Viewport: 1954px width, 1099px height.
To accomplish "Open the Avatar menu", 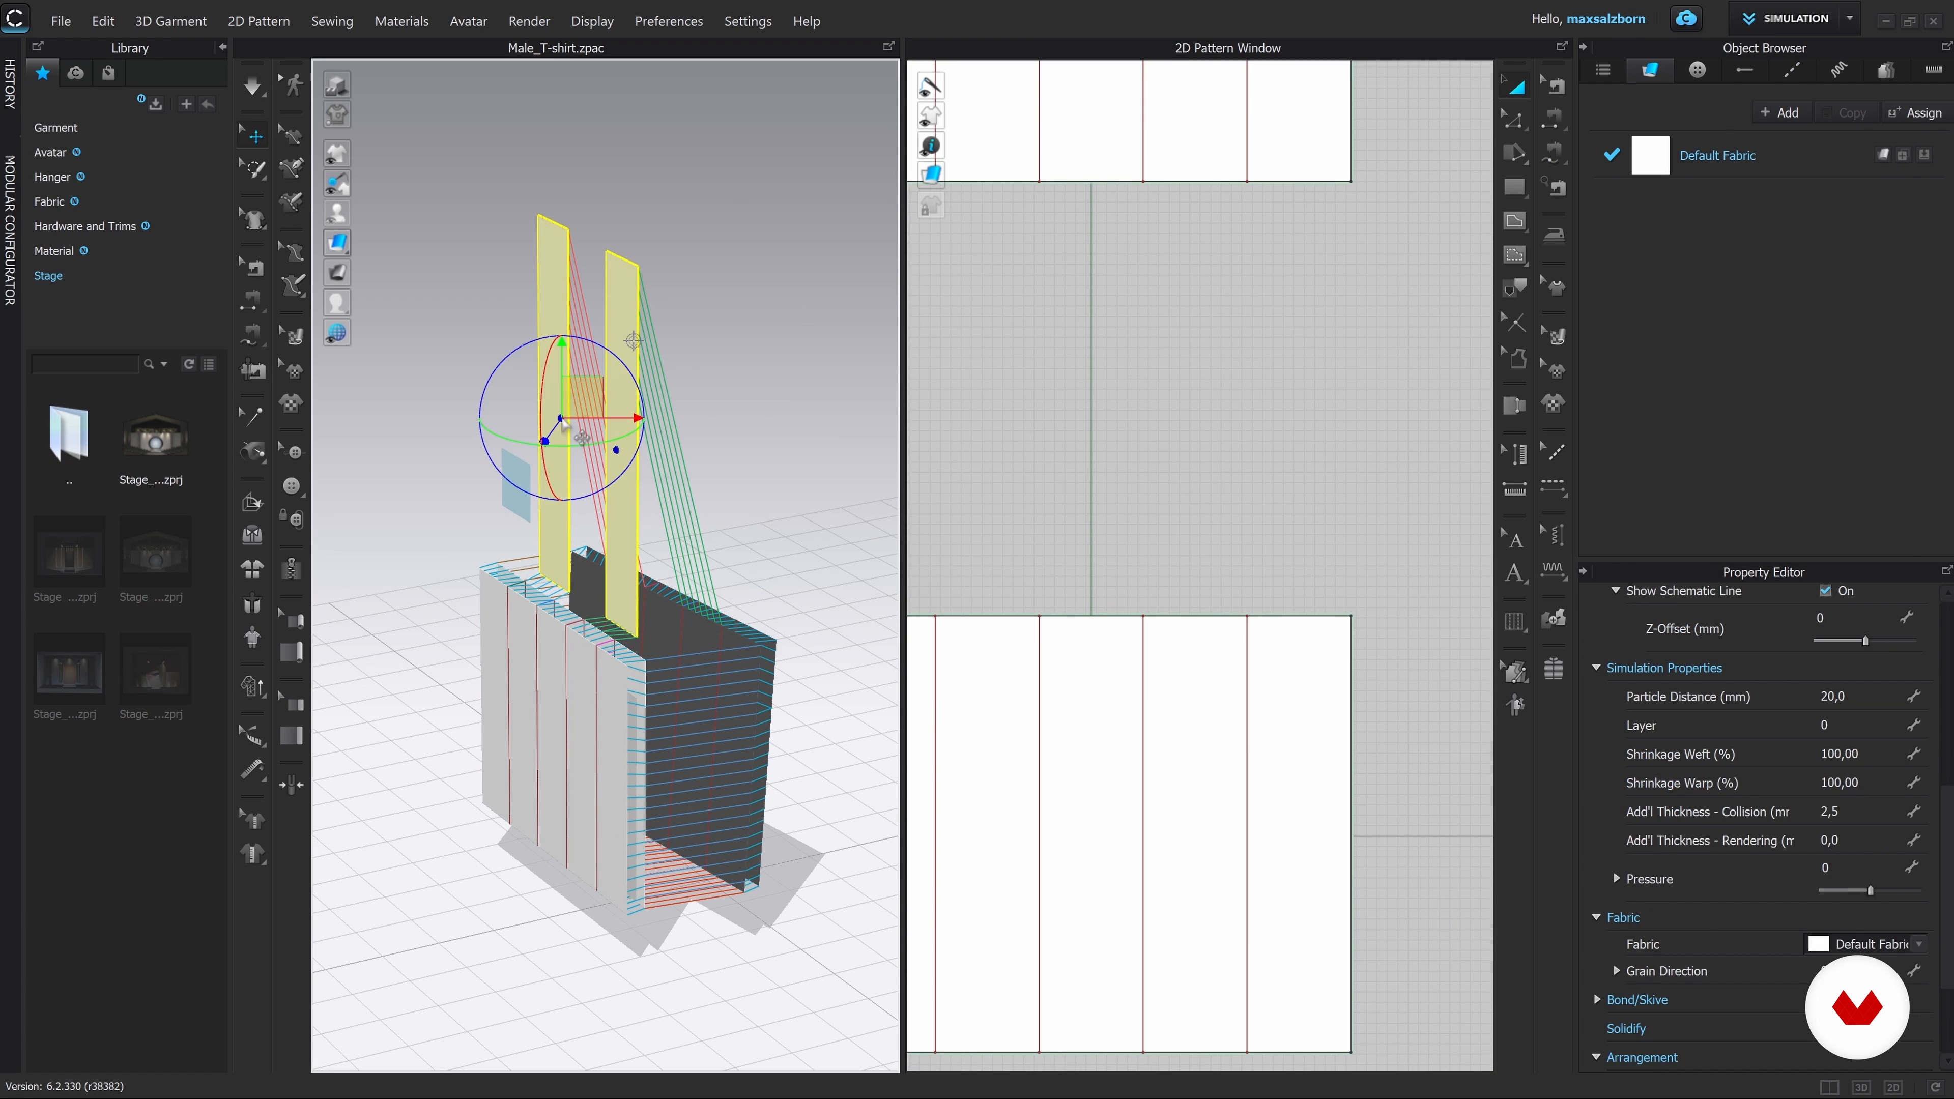I will click(x=468, y=21).
